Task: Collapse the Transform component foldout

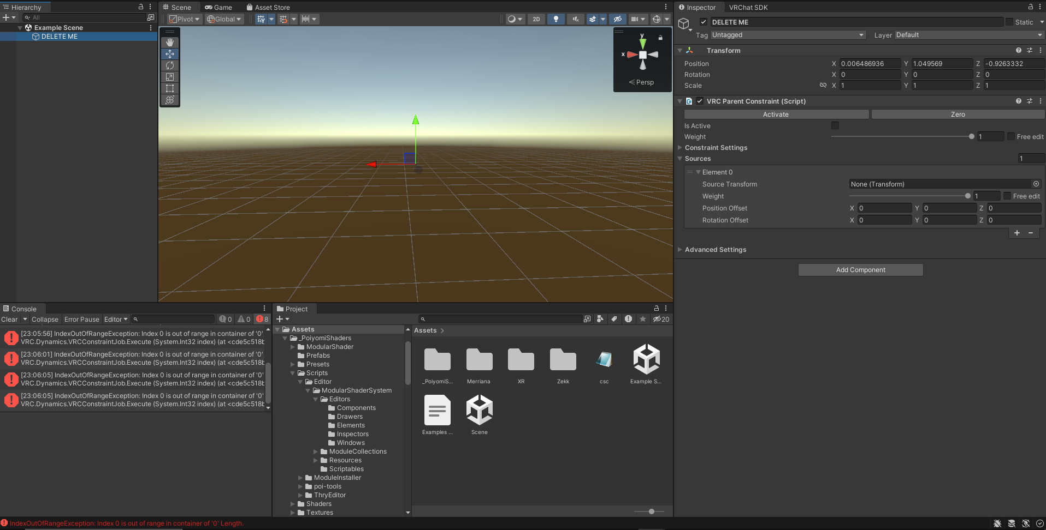Action: tap(680, 50)
